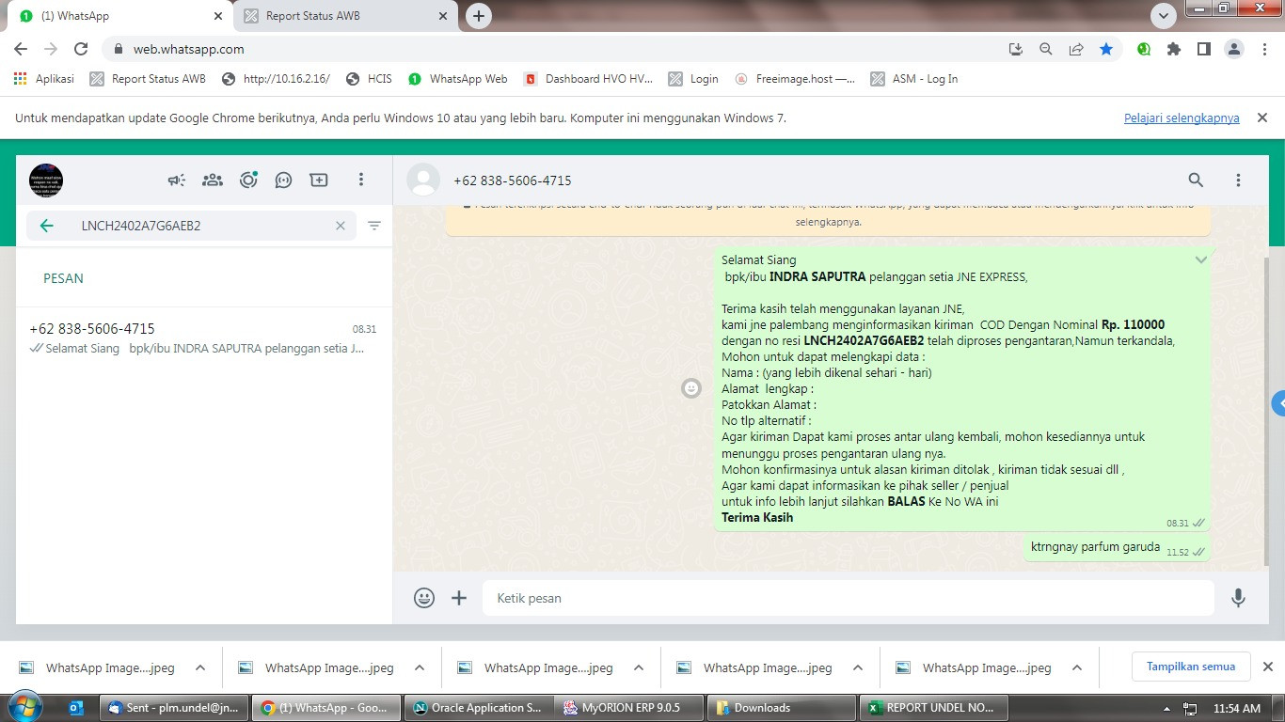Expand second WhatsApp Image download options
This screenshot has width=1285, height=722.
click(x=420, y=667)
